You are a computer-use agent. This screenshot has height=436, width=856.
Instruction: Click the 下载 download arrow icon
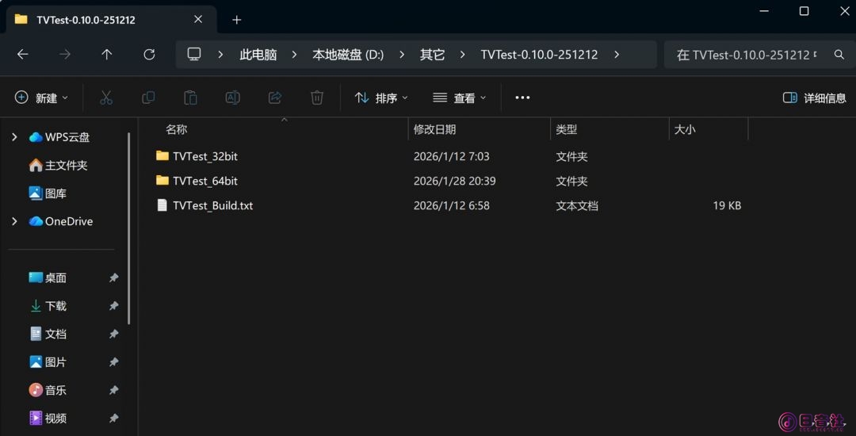[36, 306]
